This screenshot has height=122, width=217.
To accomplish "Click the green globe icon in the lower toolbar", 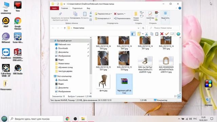I will [178, 34].
